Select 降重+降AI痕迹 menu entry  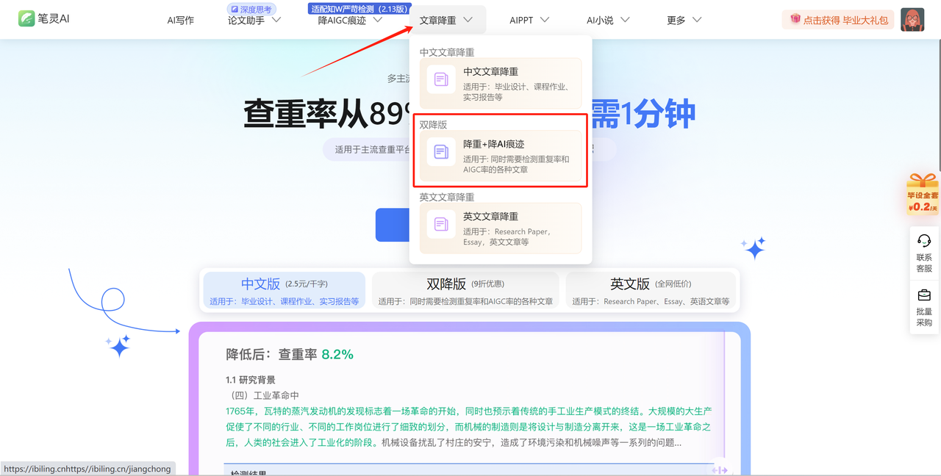(x=501, y=156)
